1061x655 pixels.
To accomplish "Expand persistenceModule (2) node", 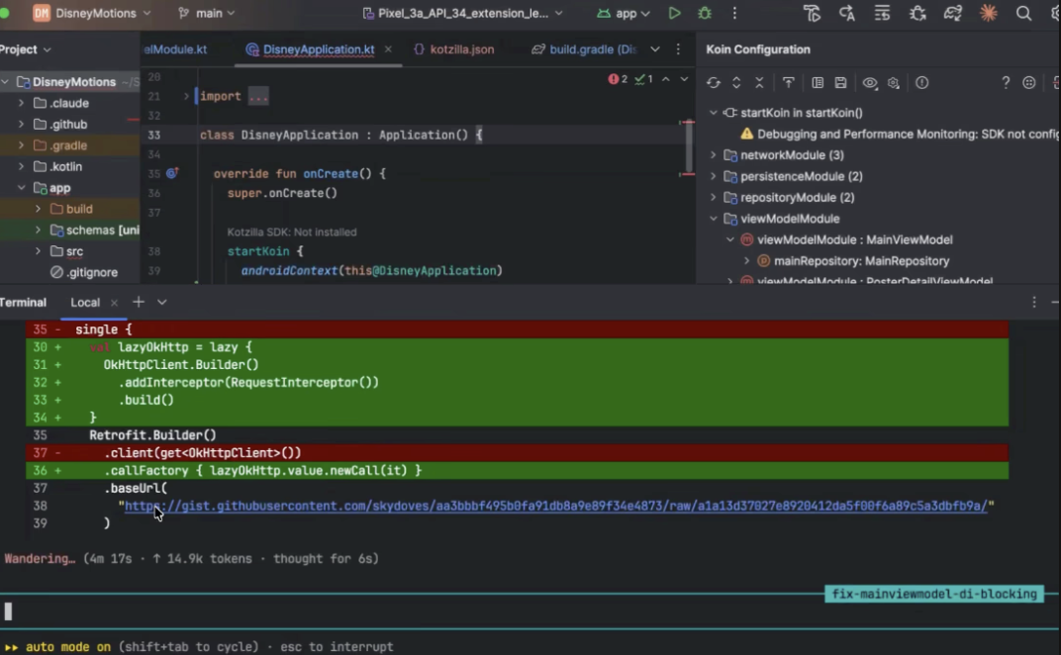I will tap(714, 176).
